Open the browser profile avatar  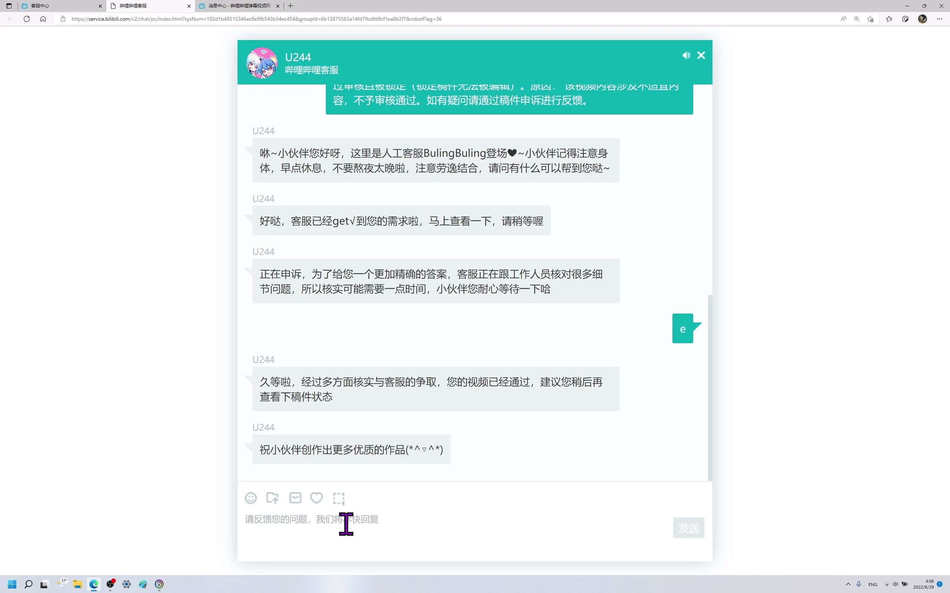tap(923, 19)
